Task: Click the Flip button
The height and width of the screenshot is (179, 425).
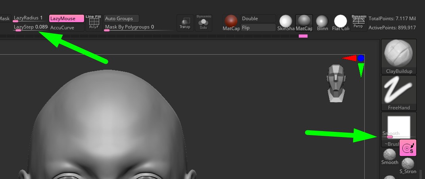Action: (x=258, y=28)
